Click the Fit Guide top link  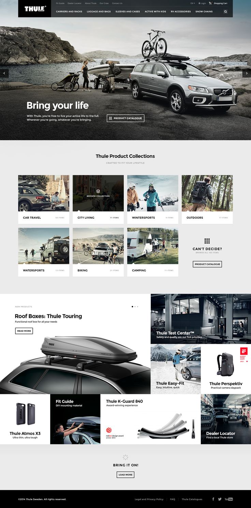60,3
